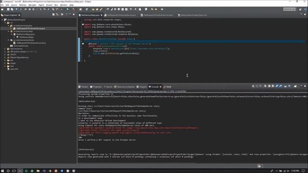Open the Action Center notification icon
This screenshot has height=173, width=308.
coord(304,171)
